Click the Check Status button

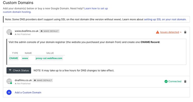tap(19, 70)
